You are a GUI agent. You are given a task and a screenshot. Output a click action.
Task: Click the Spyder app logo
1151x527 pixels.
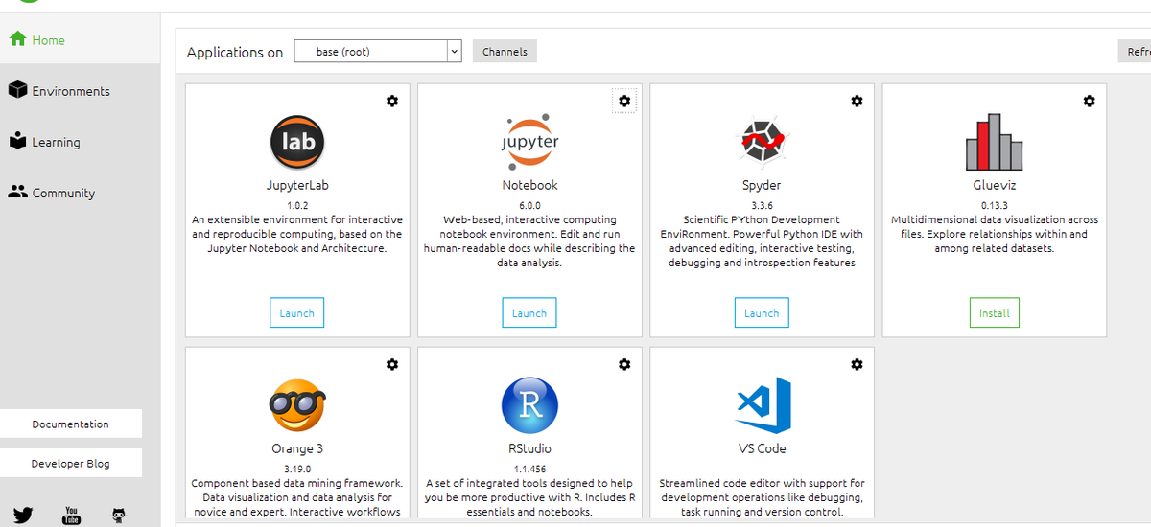pos(762,142)
